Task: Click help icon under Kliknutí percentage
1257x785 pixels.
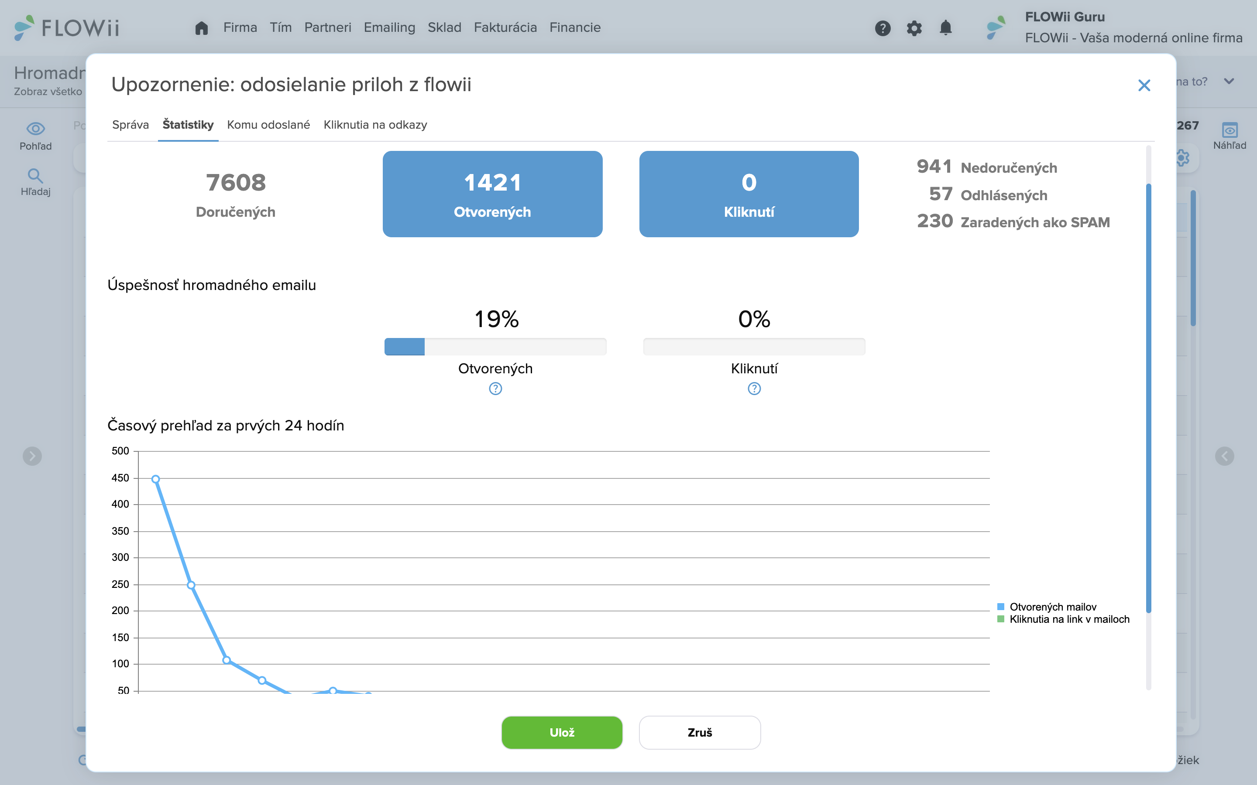Action: pyautogui.click(x=754, y=389)
